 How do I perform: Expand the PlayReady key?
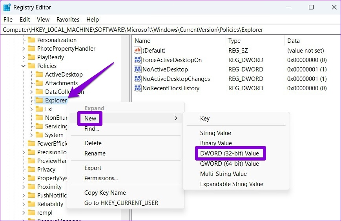(x=24, y=57)
